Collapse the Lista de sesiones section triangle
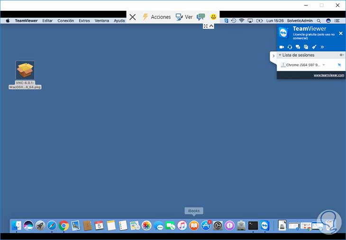The width and height of the screenshot is (346, 240). pos(280,55)
